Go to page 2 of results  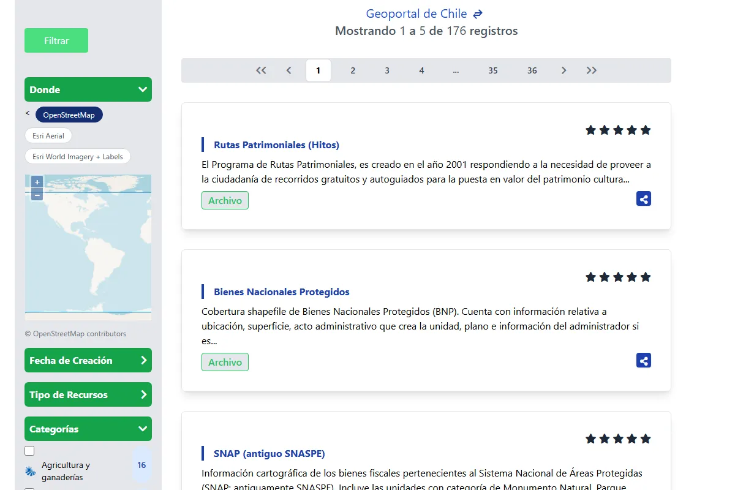[353, 70]
